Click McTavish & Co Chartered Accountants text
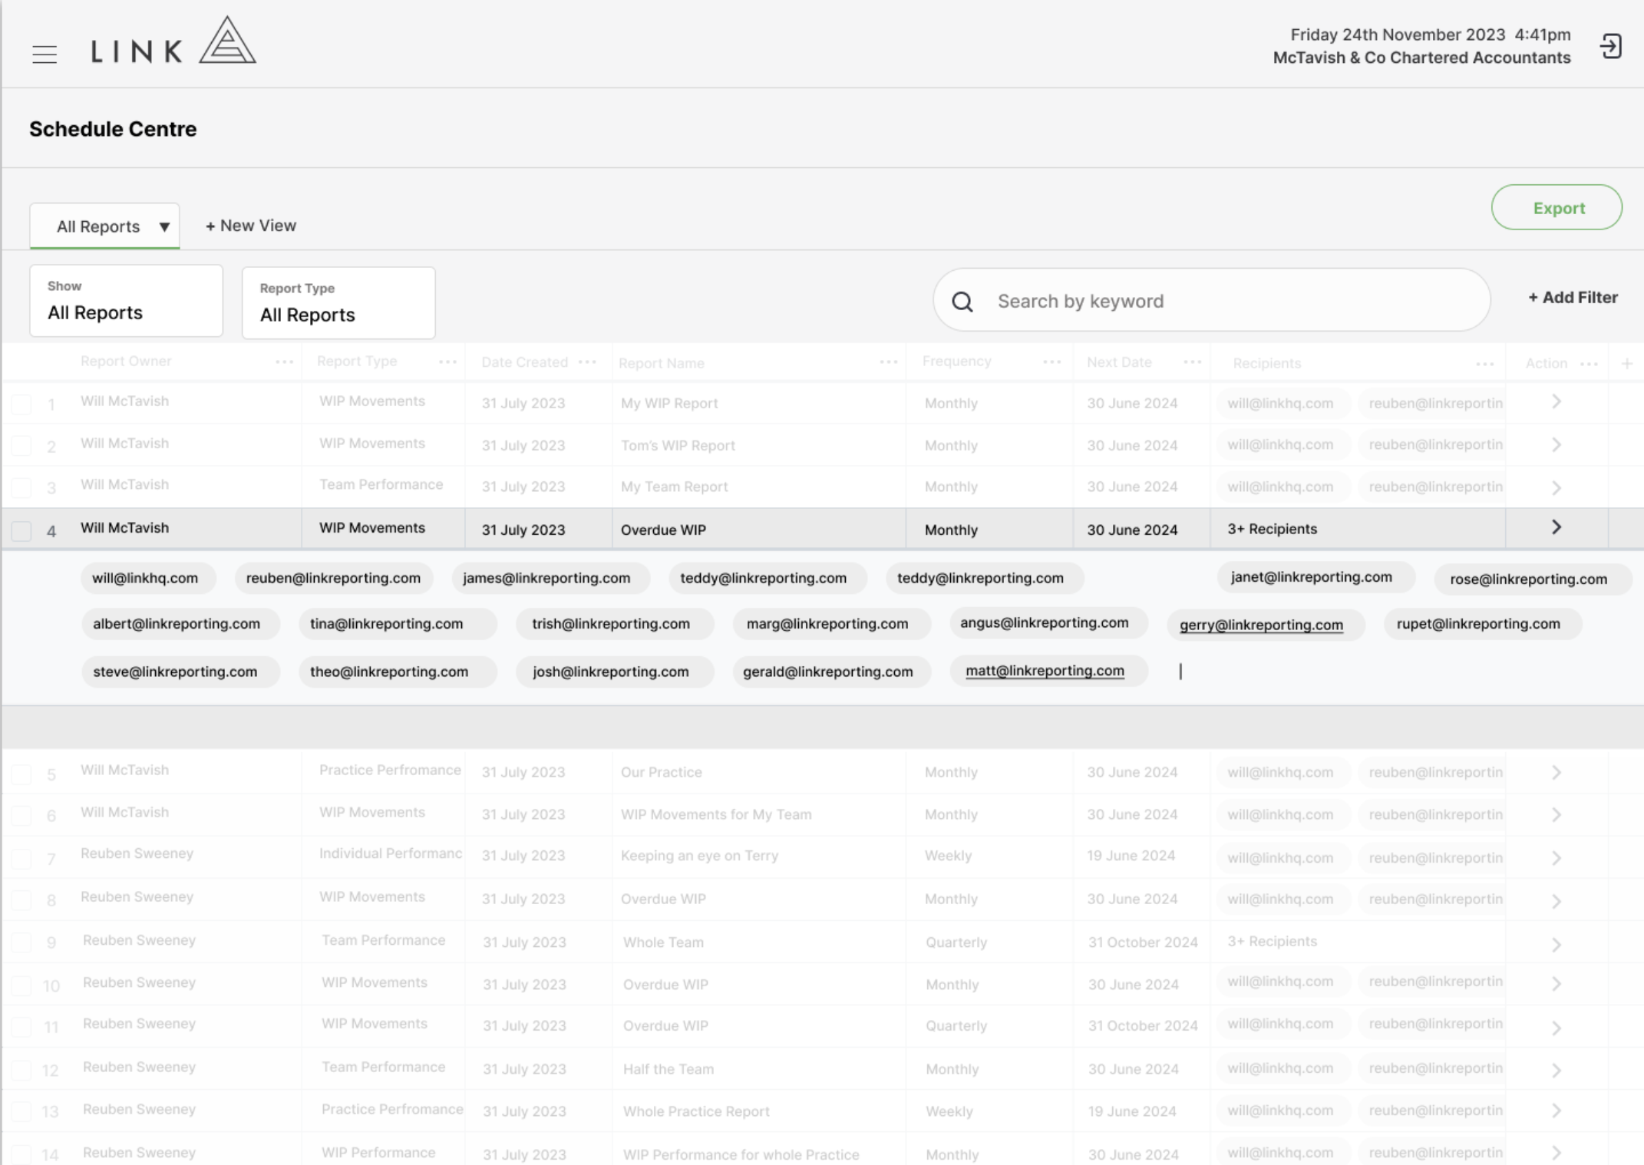Image resolution: width=1644 pixels, height=1165 pixels. [1421, 58]
